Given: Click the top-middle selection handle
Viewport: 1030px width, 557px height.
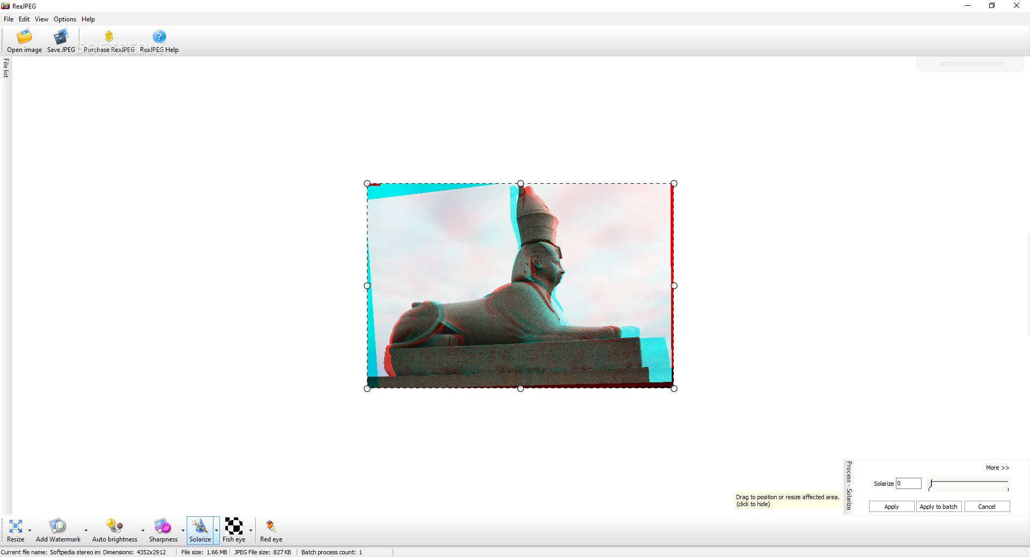Looking at the screenshot, I should point(520,184).
